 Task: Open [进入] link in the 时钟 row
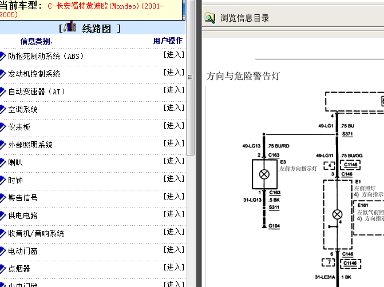[174, 178]
